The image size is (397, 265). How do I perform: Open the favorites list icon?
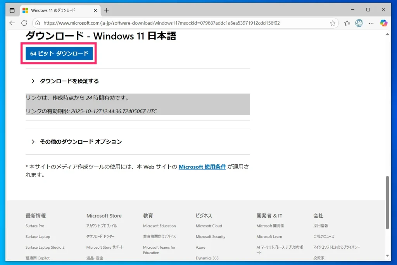[x=347, y=23]
